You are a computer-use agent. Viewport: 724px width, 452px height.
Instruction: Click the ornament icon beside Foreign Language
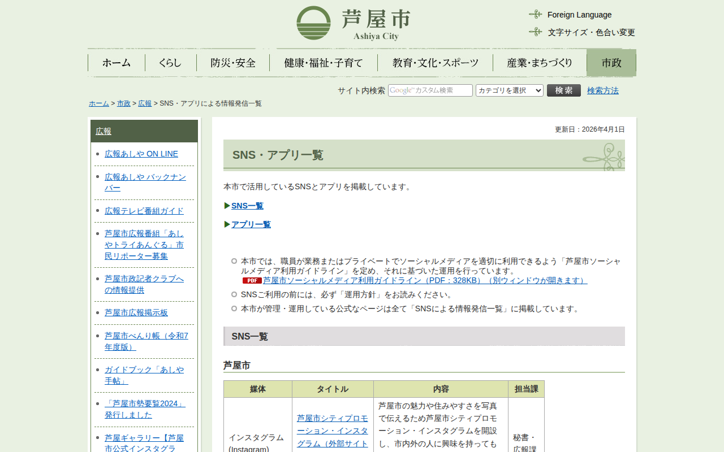(x=535, y=15)
